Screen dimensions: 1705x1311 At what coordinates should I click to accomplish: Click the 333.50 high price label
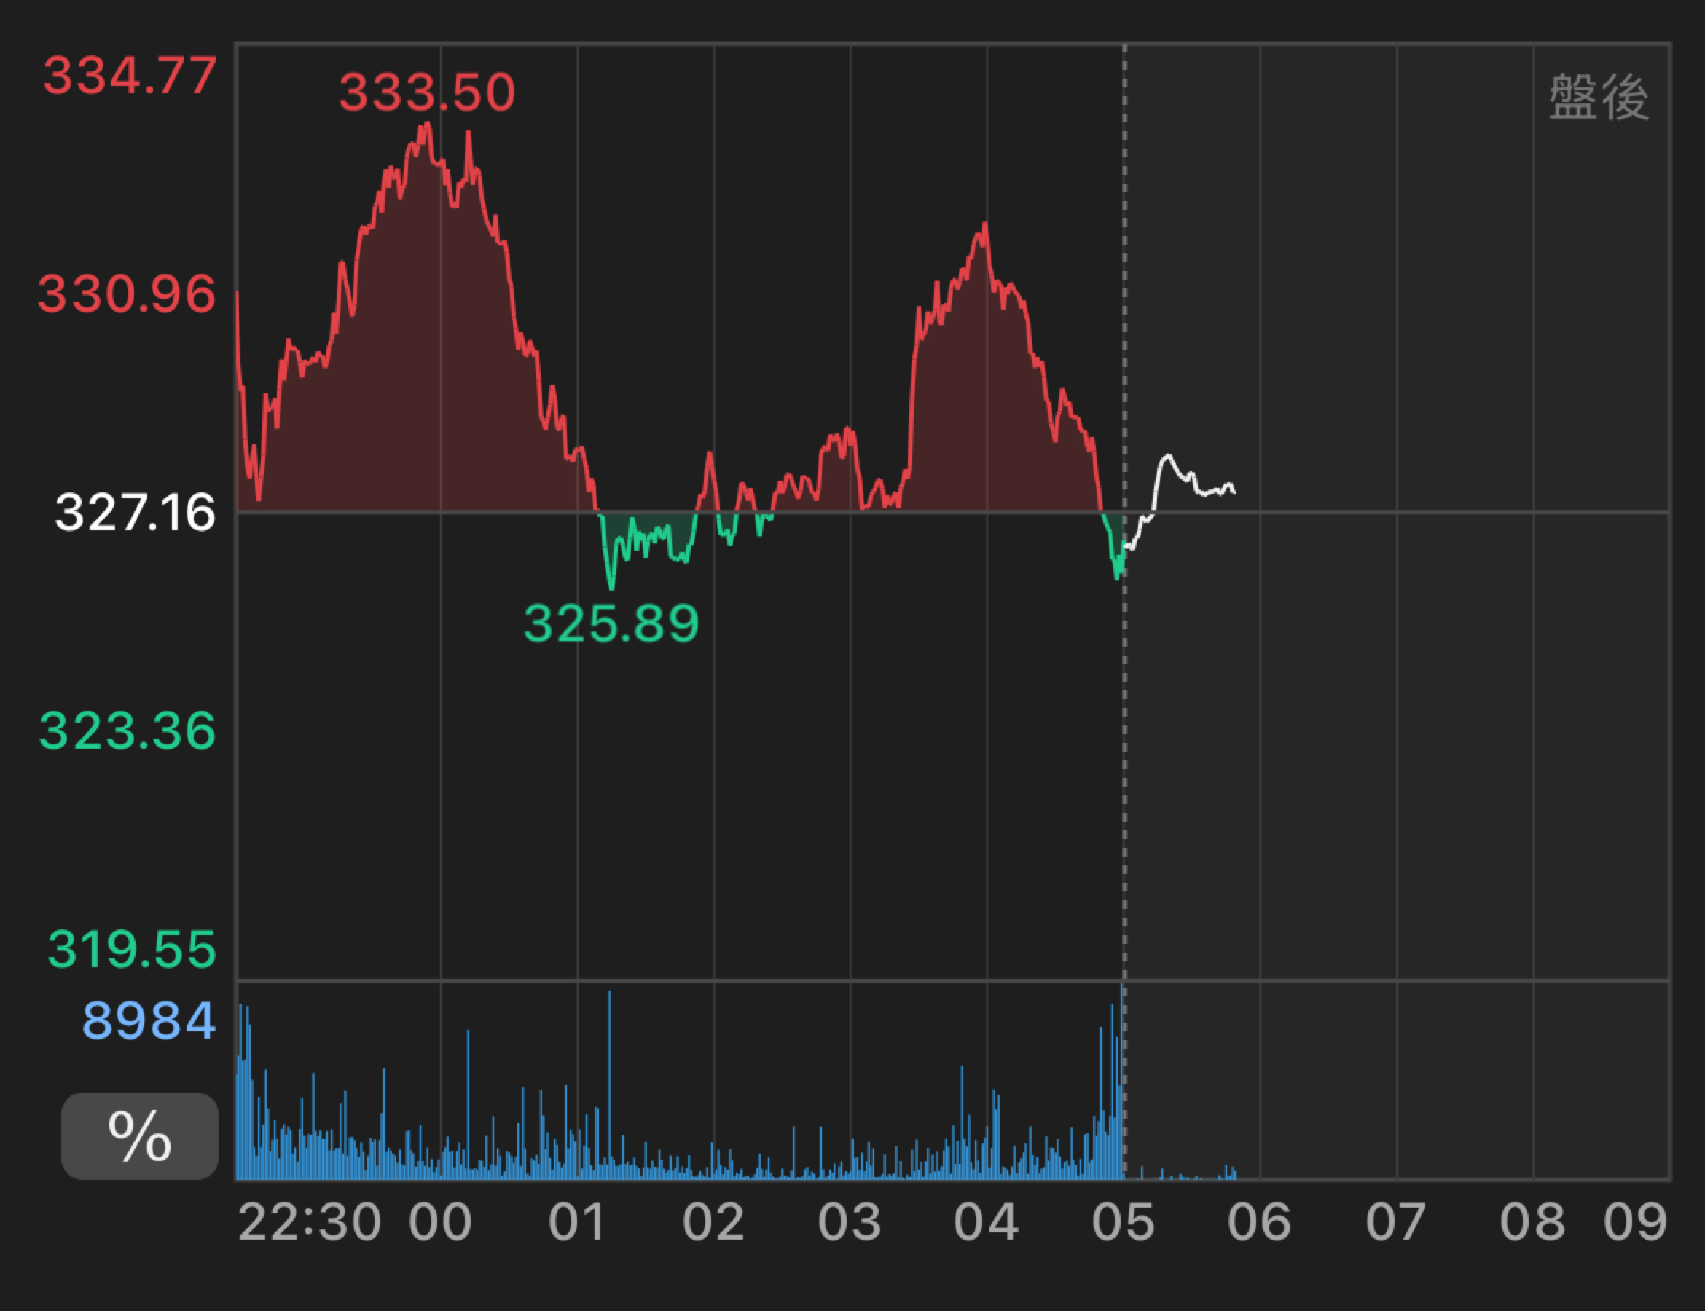pyautogui.click(x=427, y=92)
